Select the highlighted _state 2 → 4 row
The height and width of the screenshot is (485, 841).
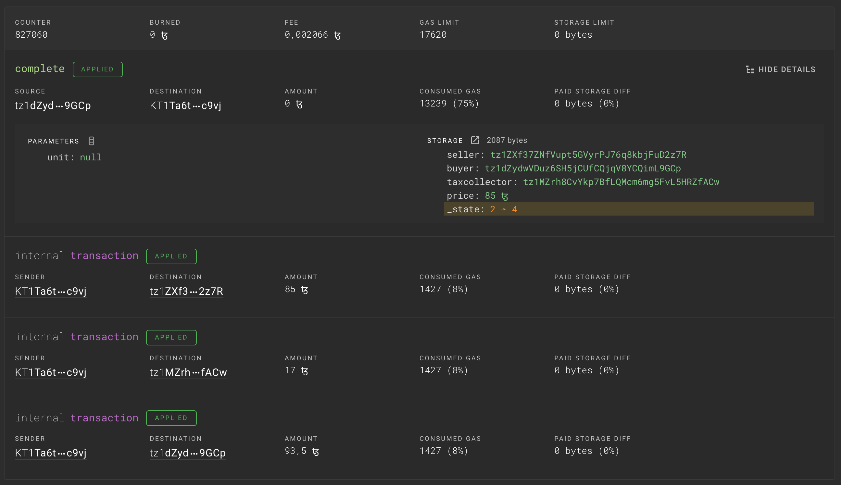629,209
